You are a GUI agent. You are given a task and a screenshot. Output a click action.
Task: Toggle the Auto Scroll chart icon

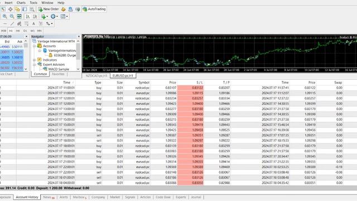[x=28, y=16]
